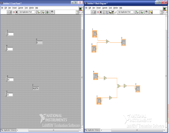Open Operate menu in Front Panel
This screenshot has width=169, height=133.
click(21, 8)
